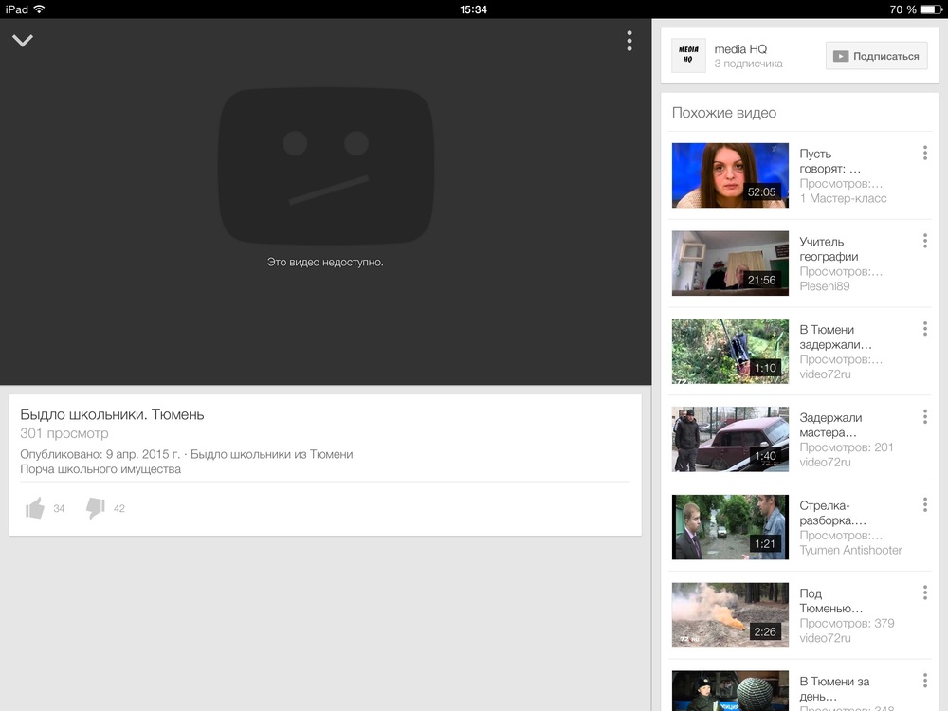This screenshot has width=948, height=711.
Task: Open the 'В Тюмени за день…' video thumbnail
Action: pos(730,690)
